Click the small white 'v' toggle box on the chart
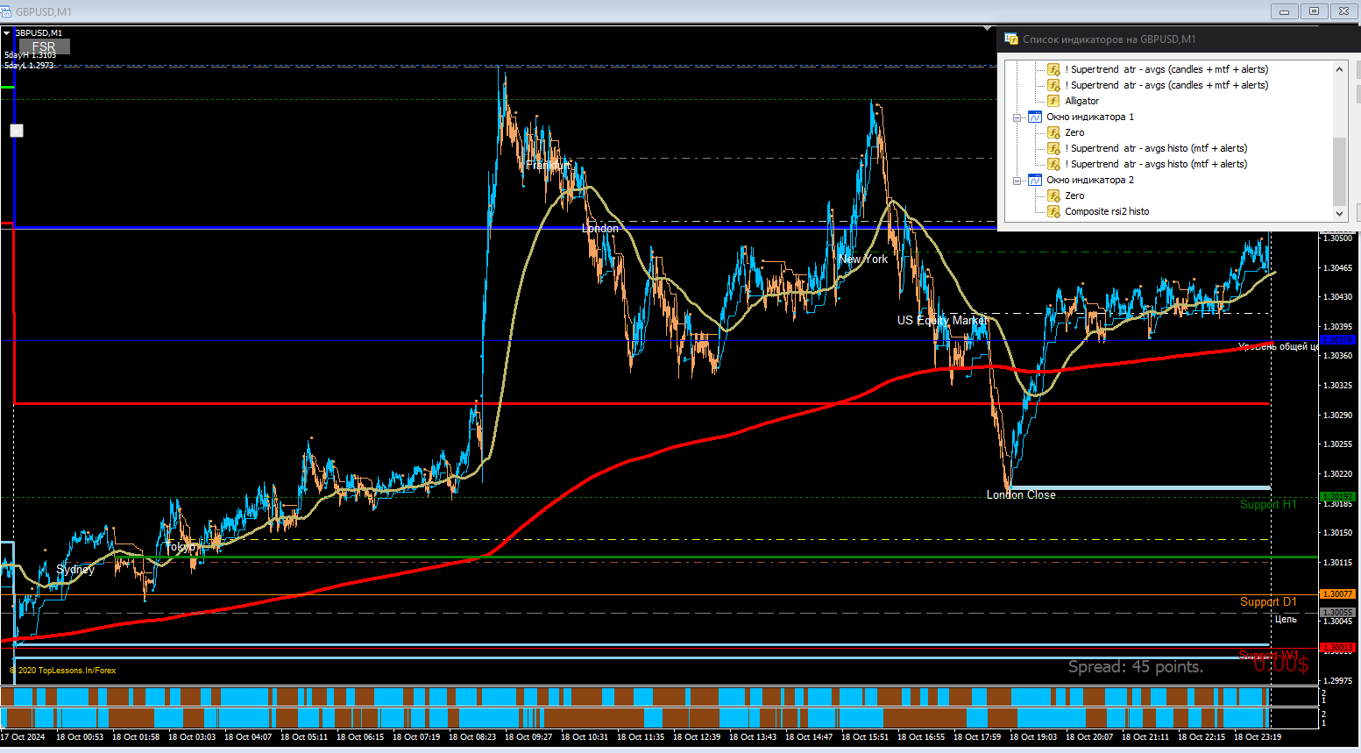 click(x=17, y=131)
